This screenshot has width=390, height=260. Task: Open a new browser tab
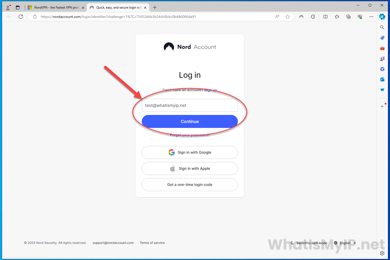(155, 8)
